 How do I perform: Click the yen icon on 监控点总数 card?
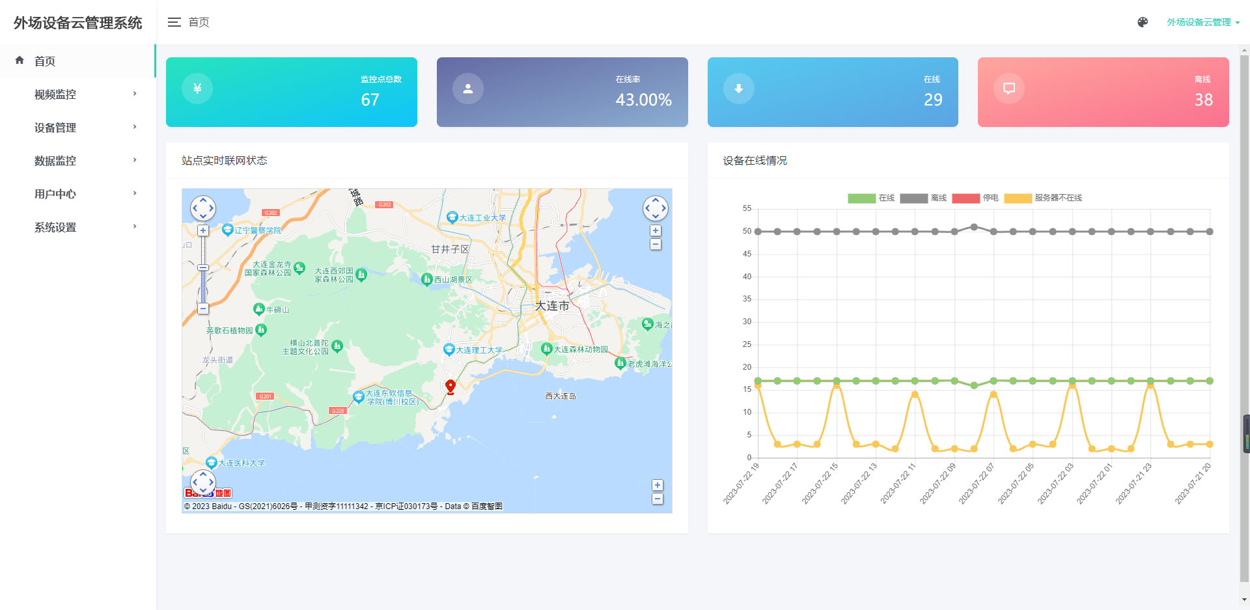click(x=197, y=89)
